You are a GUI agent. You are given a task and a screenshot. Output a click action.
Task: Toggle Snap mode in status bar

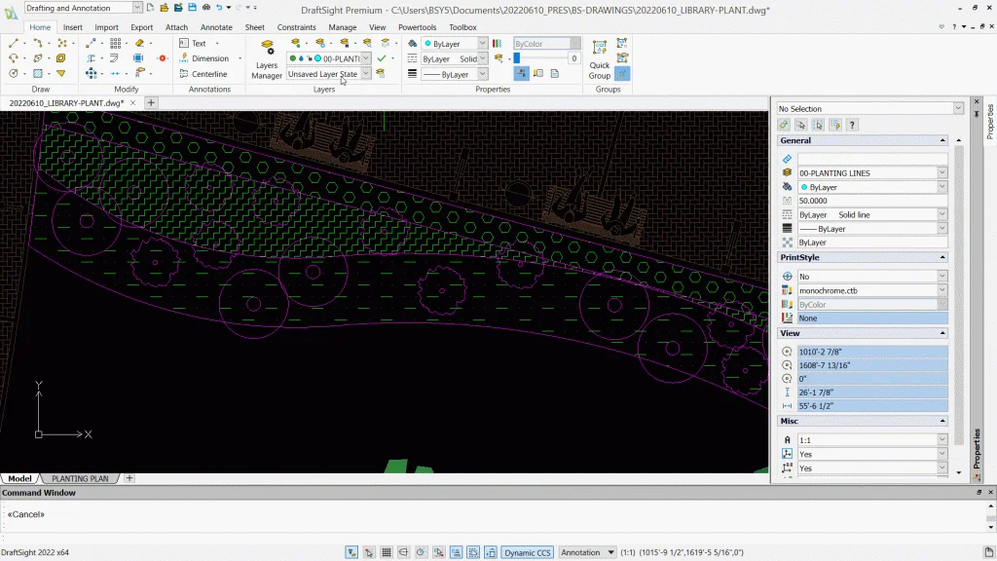click(x=369, y=552)
